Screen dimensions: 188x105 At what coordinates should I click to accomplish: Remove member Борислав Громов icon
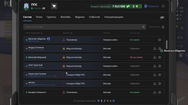click(155, 75)
